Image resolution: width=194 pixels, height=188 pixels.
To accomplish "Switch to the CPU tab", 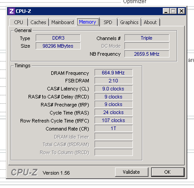I will 19,22.
